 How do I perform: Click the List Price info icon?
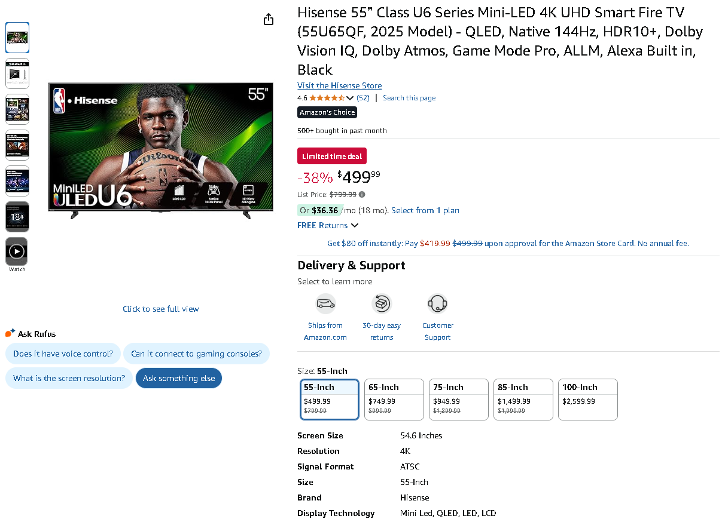click(362, 195)
